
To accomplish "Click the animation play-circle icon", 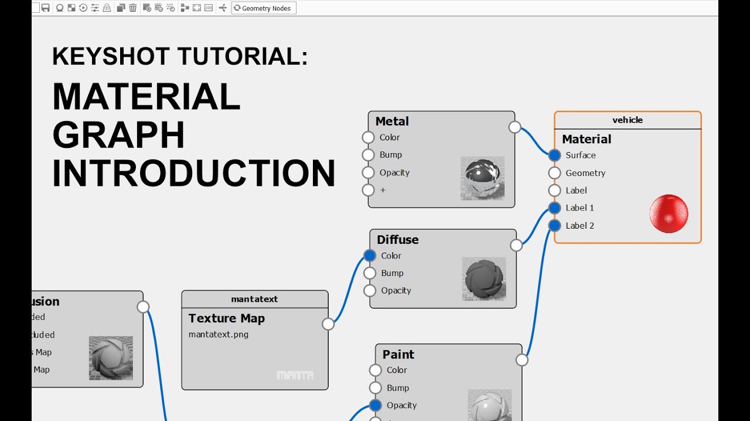I will pyautogui.click(x=83, y=8).
